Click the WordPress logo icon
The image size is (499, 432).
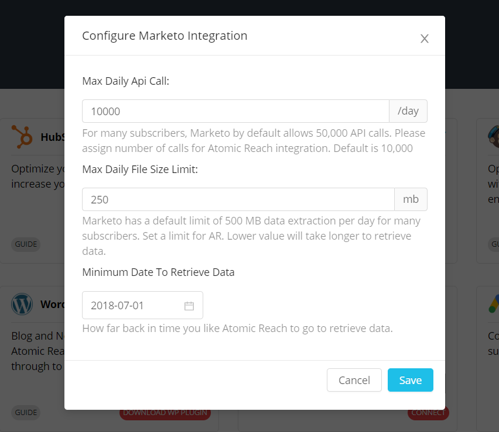[22, 304]
